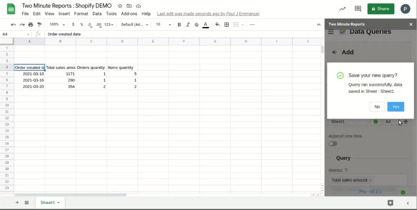
Task: Check cloud save status icon
Action: point(138,6)
